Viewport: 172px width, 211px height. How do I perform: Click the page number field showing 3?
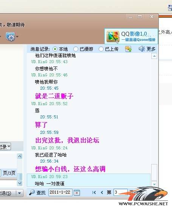coord(121,192)
